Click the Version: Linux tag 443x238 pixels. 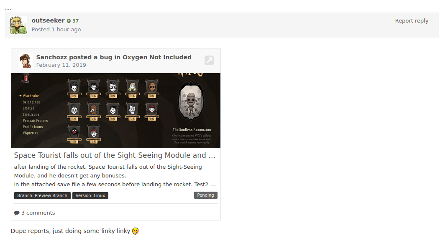tap(90, 195)
